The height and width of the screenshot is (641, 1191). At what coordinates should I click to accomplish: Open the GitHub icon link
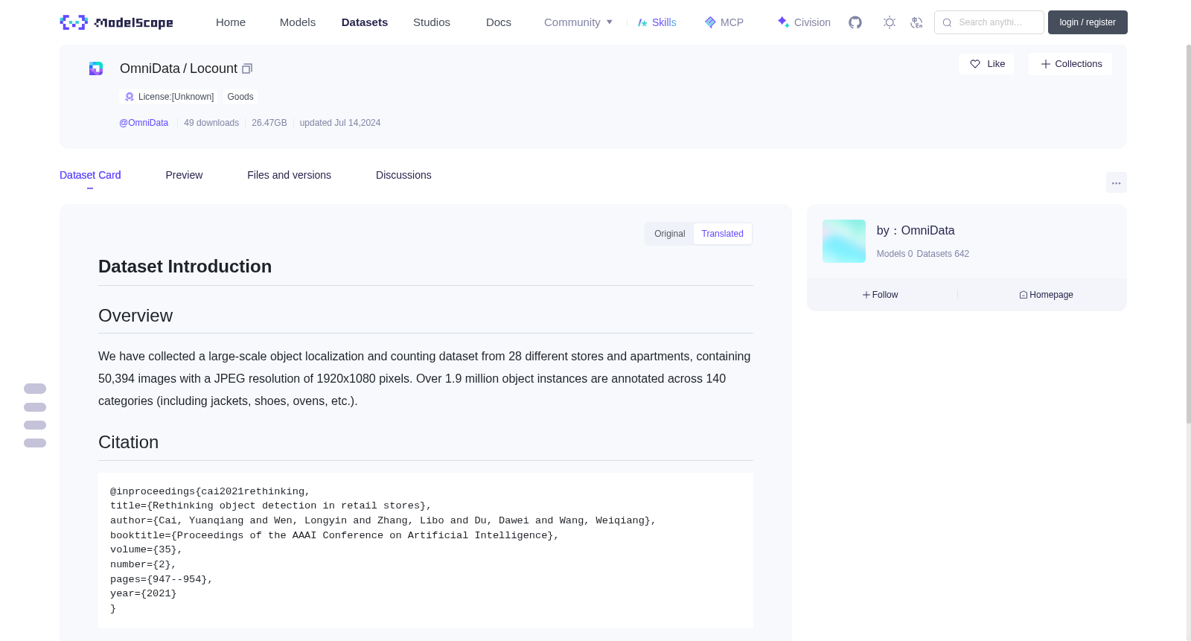(x=855, y=22)
